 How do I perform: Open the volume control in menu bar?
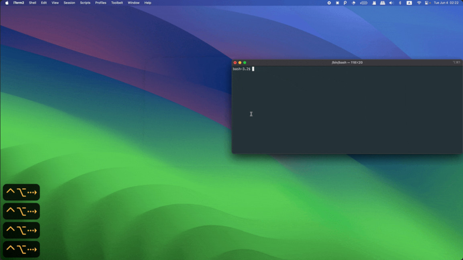(391, 3)
